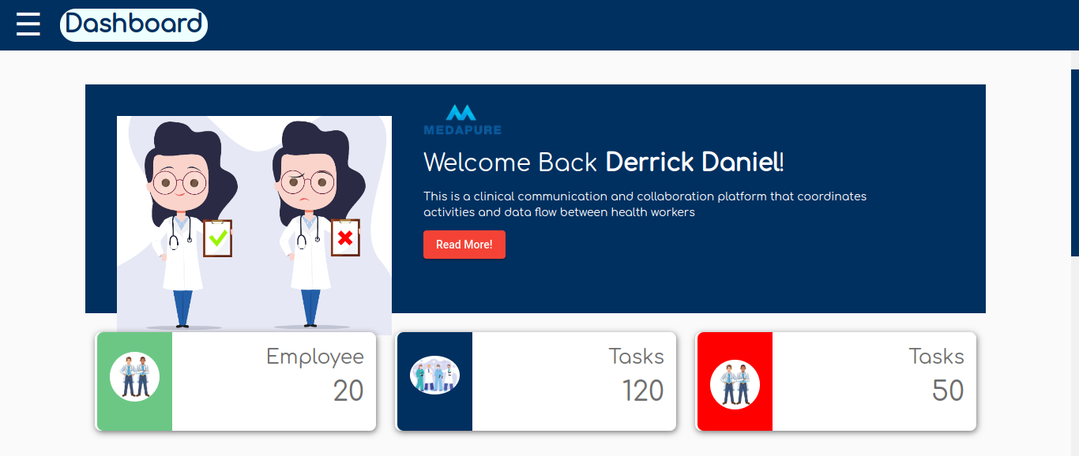Select the Employee count 20

[348, 391]
